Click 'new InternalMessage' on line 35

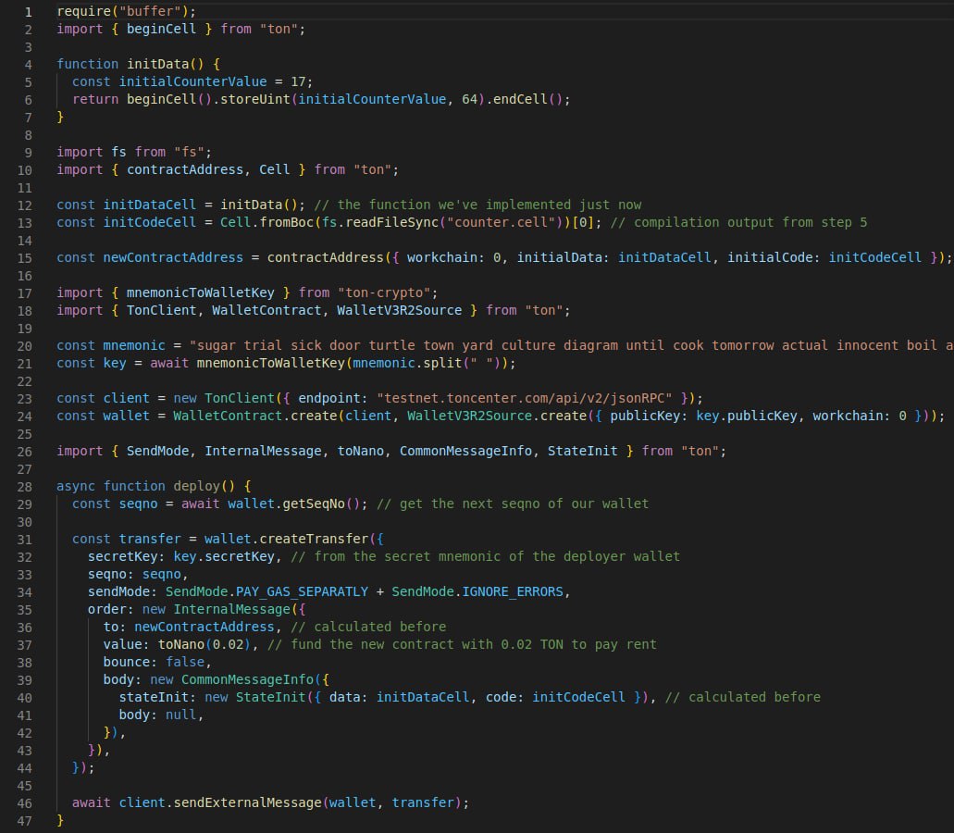click(x=216, y=610)
